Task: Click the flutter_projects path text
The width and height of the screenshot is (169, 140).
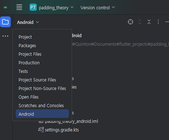Action: (133, 44)
